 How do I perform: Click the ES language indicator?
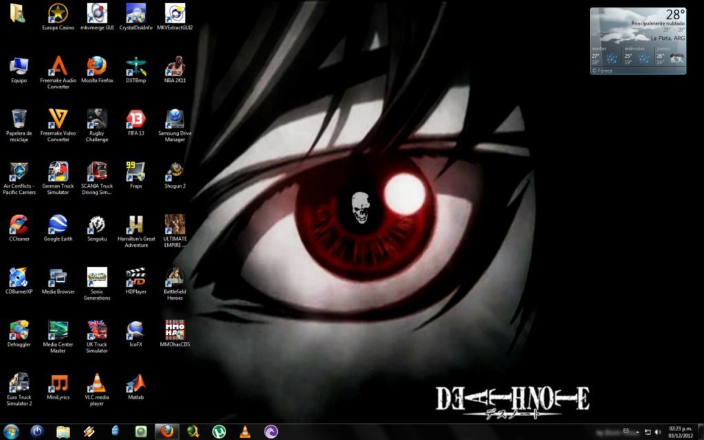[x=626, y=431]
